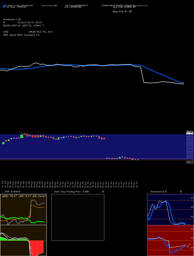The image size is (194, 256).
Task: Click the 'Intra Day Trading Price & MR' title
Action: [x=71, y=192]
